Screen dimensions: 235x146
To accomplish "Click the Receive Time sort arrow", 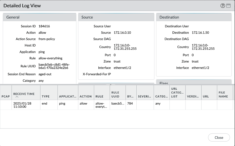I will tap(17, 97).
